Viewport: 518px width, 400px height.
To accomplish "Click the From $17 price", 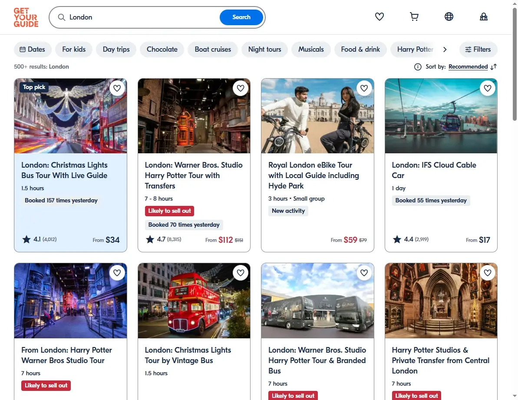I will pos(478,240).
